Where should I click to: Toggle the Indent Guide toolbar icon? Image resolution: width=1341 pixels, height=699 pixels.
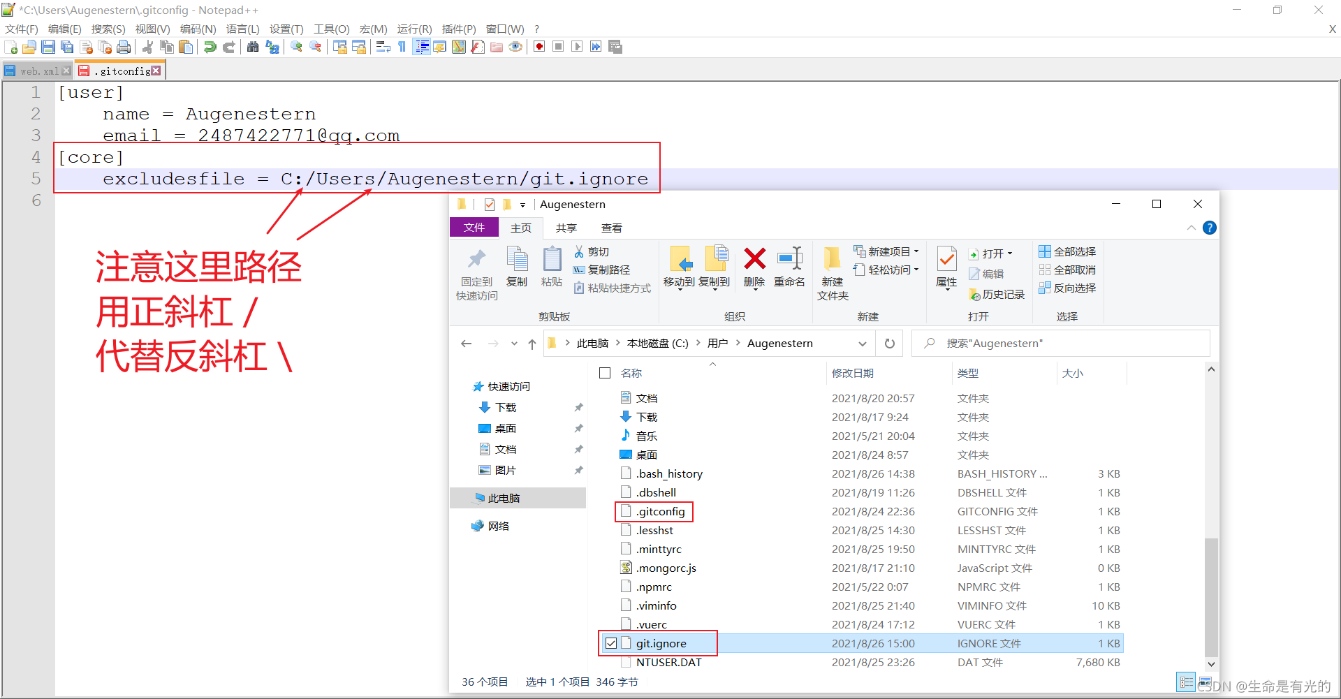point(422,47)
